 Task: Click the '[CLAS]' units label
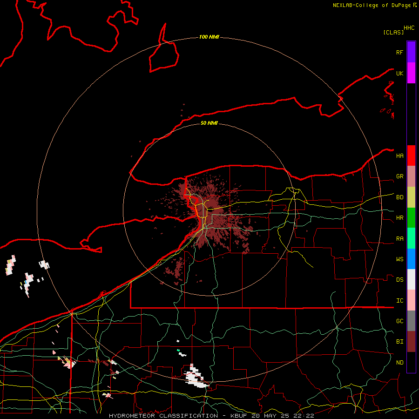393,32
